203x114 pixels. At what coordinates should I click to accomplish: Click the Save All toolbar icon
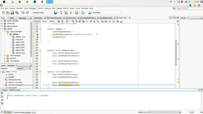click(x=17, y=13)
